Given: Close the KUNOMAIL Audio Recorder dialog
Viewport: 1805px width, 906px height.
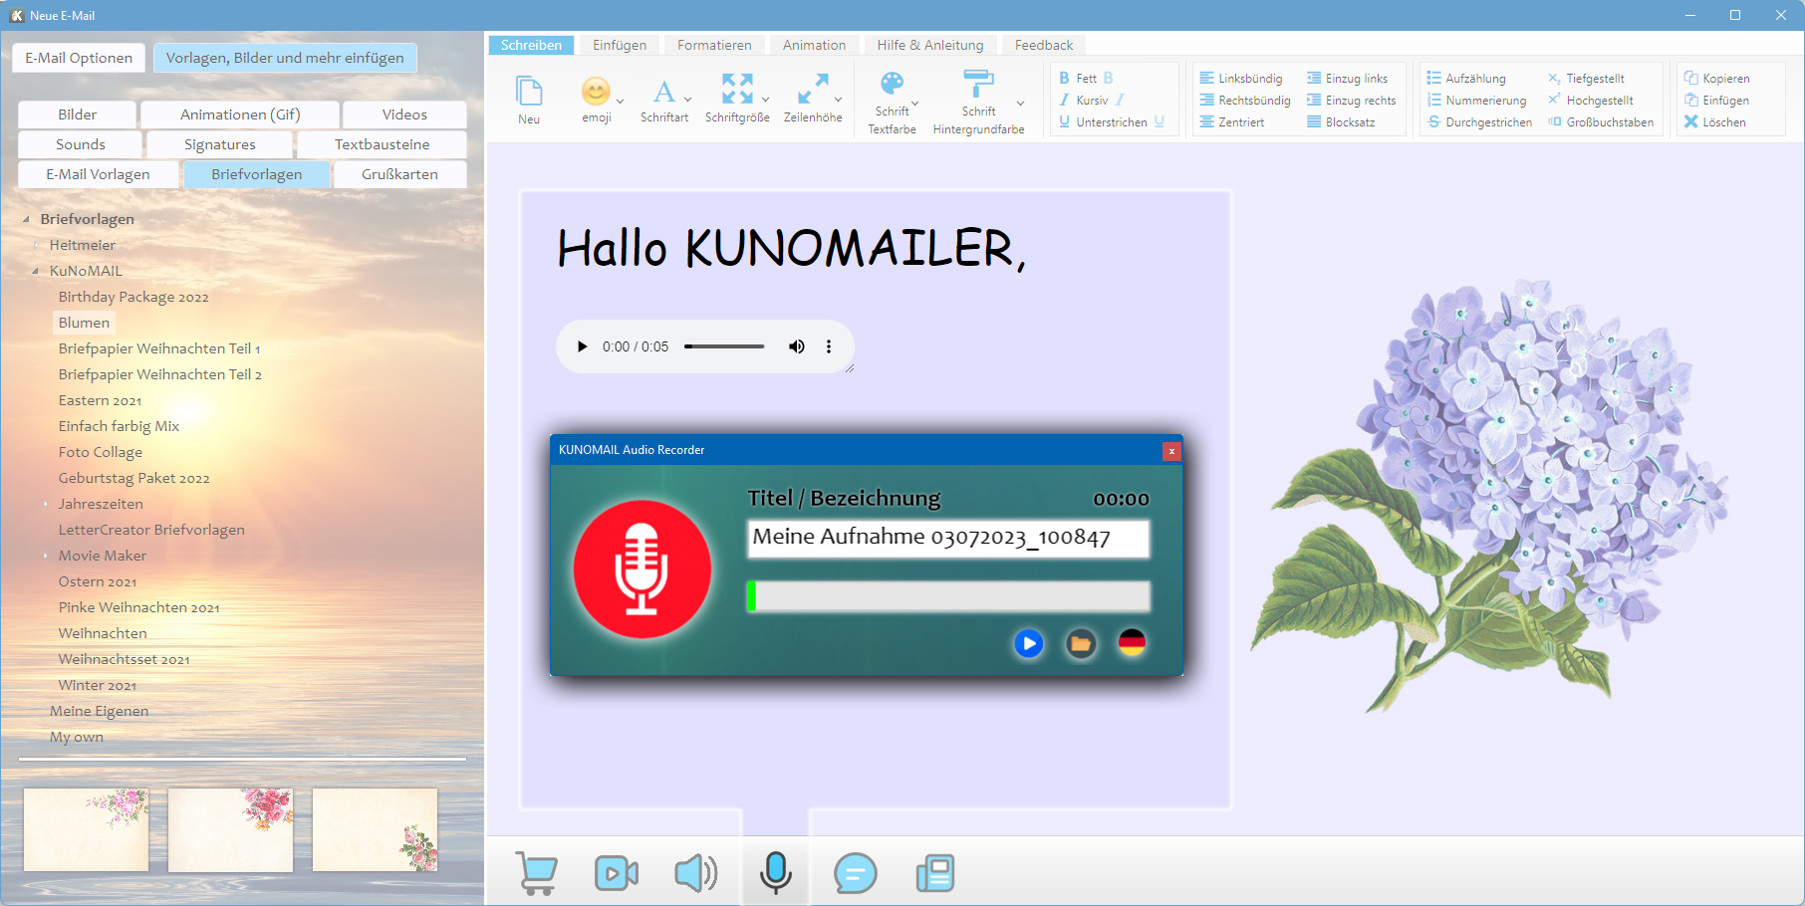Looking at the screenshot, I should 1171,451.
